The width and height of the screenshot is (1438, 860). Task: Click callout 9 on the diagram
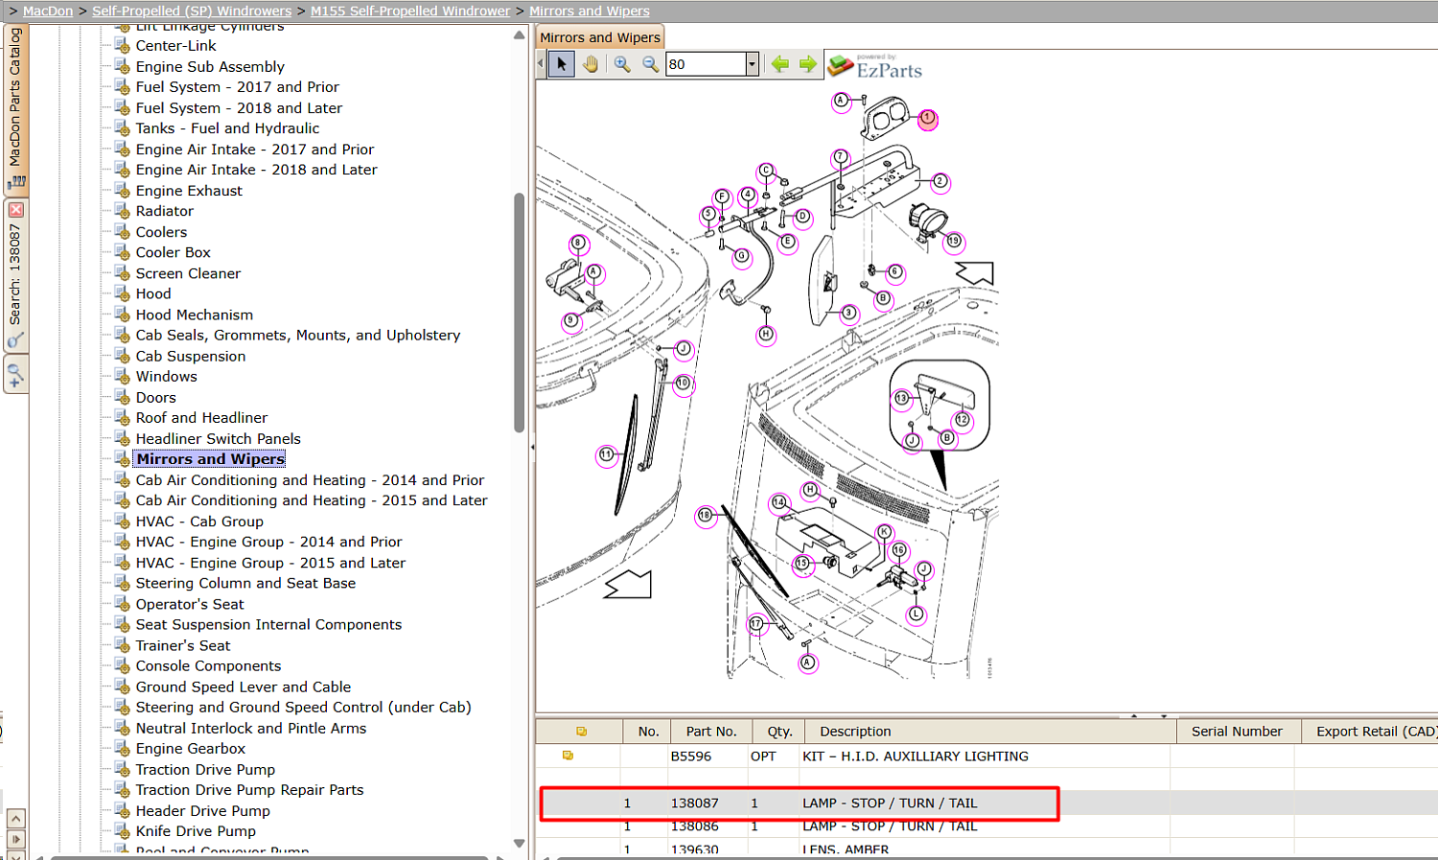click(570, 320)
